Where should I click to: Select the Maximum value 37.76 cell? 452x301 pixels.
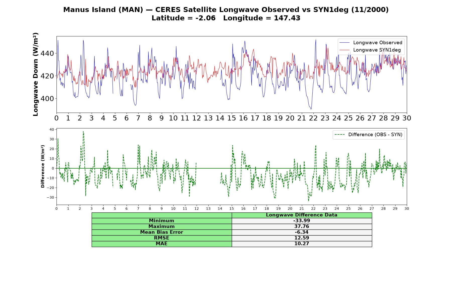[x=302, y=227]
